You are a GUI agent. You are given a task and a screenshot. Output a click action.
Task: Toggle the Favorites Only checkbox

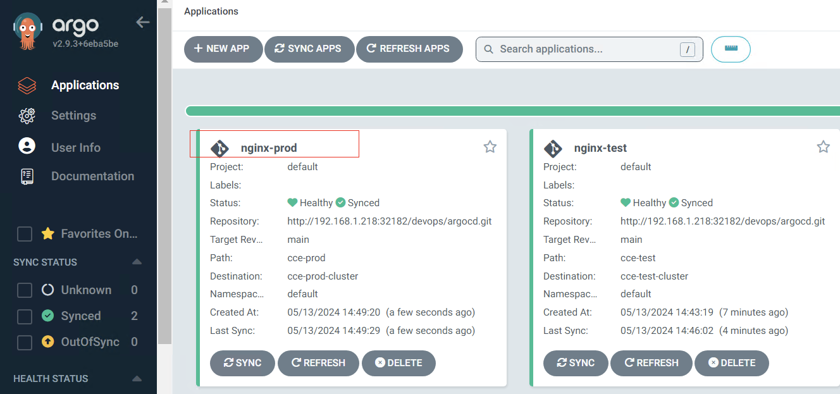(x=25, y=234)
